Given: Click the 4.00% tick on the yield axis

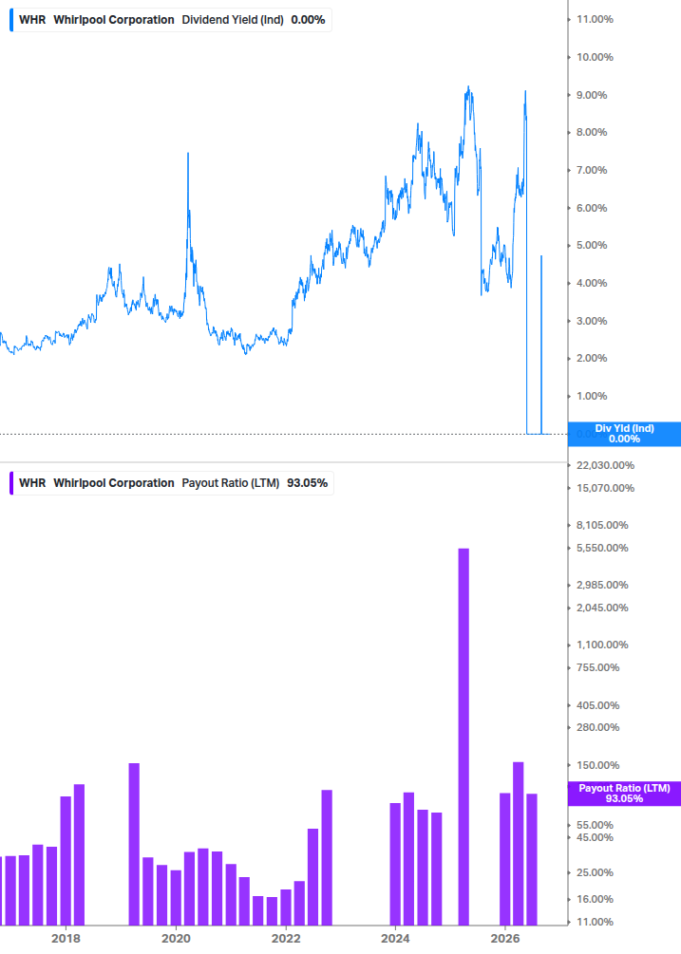Looking at the screenshot, I should pyautogui.click(x=592, y=283).
